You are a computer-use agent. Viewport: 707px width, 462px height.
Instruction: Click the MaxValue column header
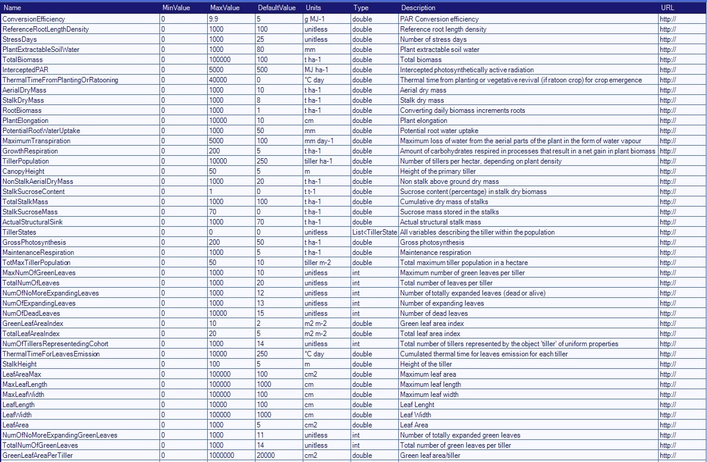point(231,8)
